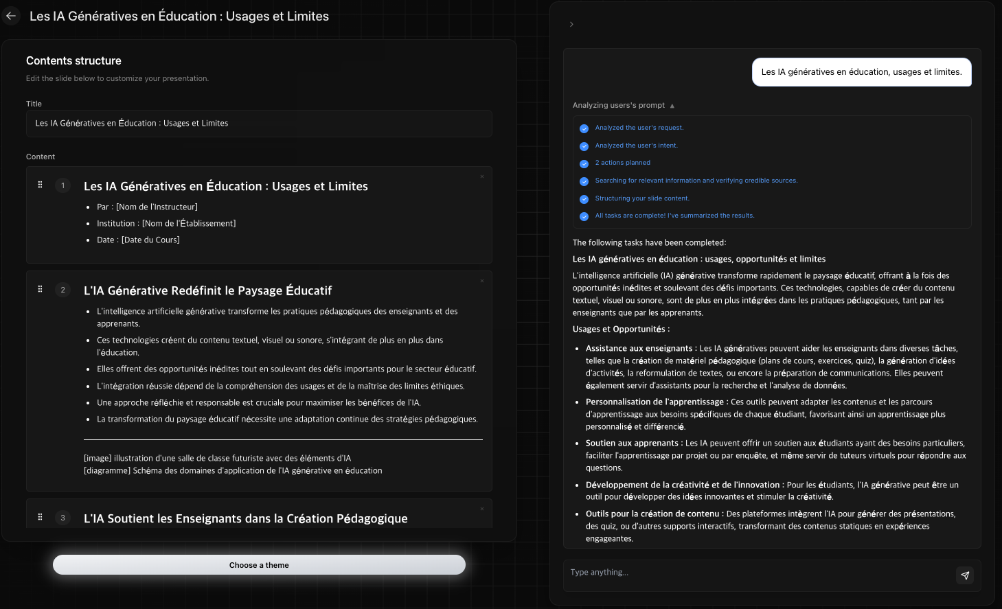This screenshot has width=1002, height=609.
Task: Collapse the "Analyzing users's prompt" section
Action: coord(672,106)
